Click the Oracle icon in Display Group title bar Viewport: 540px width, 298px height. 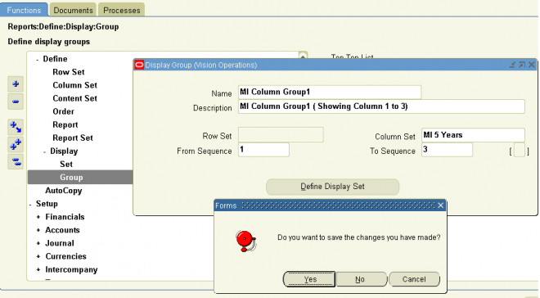point(139,65)
